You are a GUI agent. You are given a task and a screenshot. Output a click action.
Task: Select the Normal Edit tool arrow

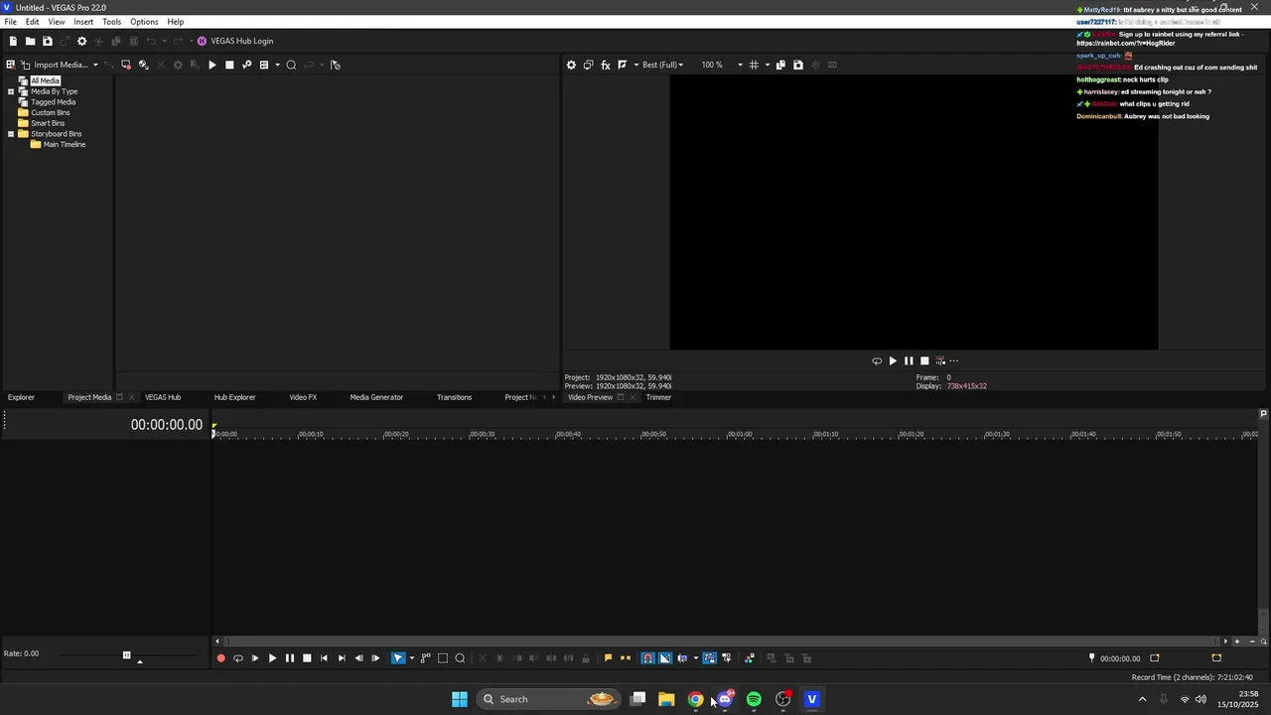[x=398, y=658]
